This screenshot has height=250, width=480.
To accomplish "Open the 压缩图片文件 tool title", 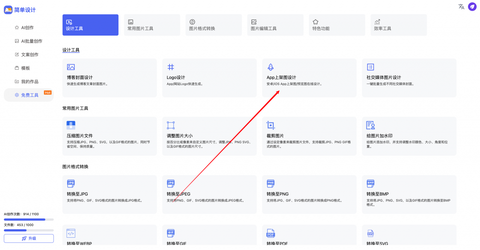I will [x=79, y=136].
